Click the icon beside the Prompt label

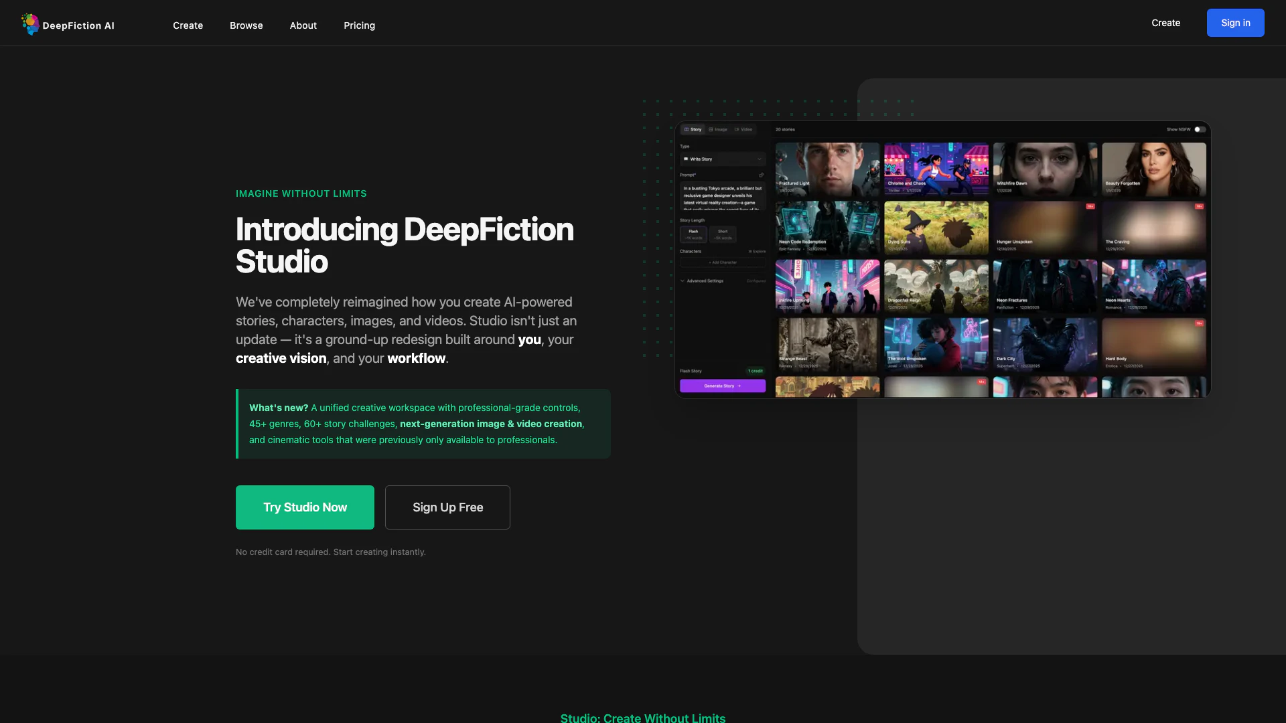tap(761, 175)
